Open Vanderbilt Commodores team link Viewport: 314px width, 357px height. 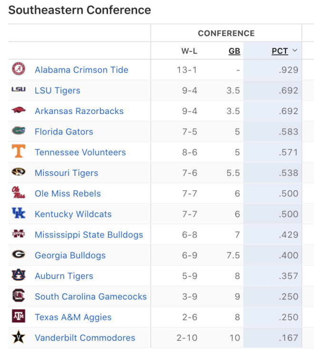pyautogui.click(x=85, y=338)
